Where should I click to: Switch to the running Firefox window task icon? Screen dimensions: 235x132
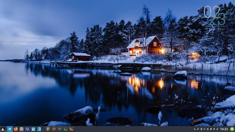54,129
